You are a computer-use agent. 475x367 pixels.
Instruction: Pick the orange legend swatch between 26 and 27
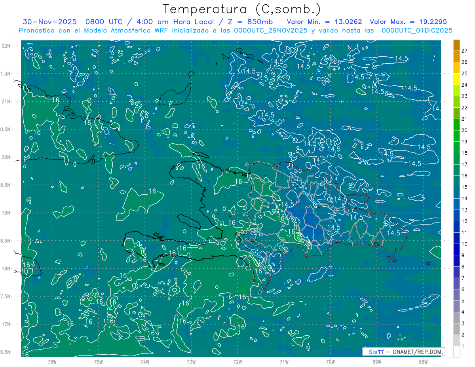coord(456,57)
